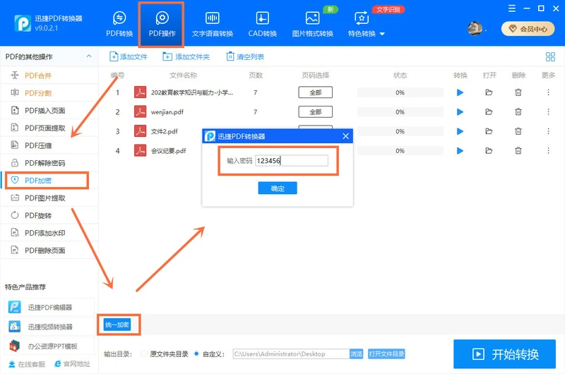Open folder icon for 文件2.pdf row
The width and height of the screenshot is (565, 374).
[x=489, y=131]
